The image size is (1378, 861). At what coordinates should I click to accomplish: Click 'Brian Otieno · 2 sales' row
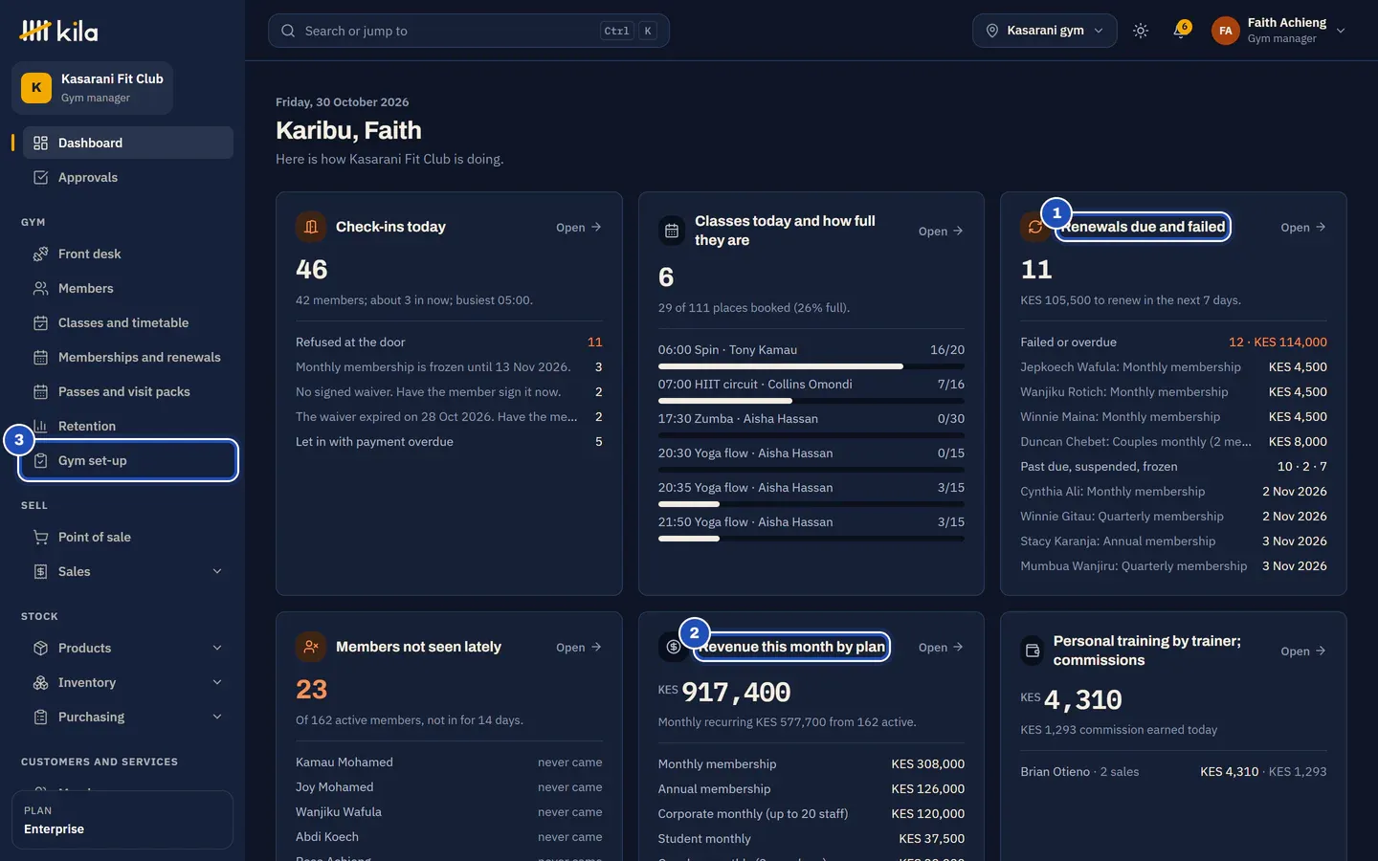(x=1173, y=771)
